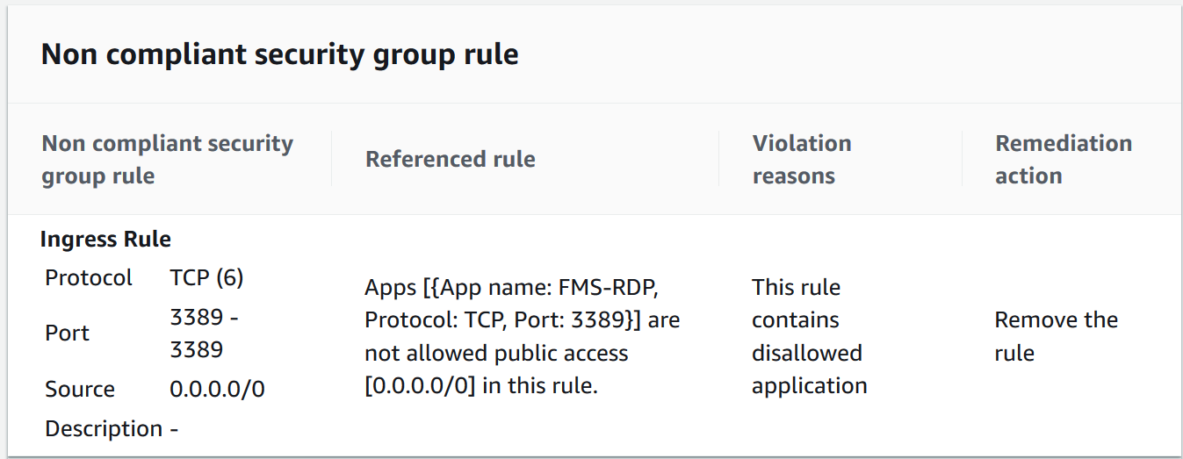
Task: Click the referenced rule text mentioning FMS-RDP
Action: tap(523, 337)
